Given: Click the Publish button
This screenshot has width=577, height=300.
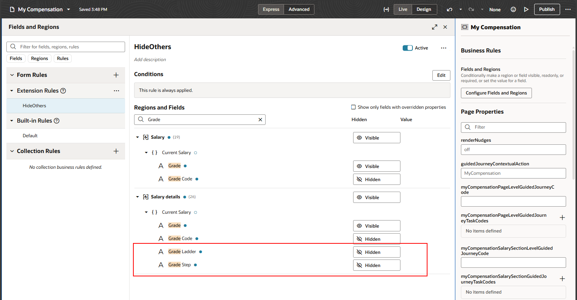Looking at the screenshot, I should (547, 9).
